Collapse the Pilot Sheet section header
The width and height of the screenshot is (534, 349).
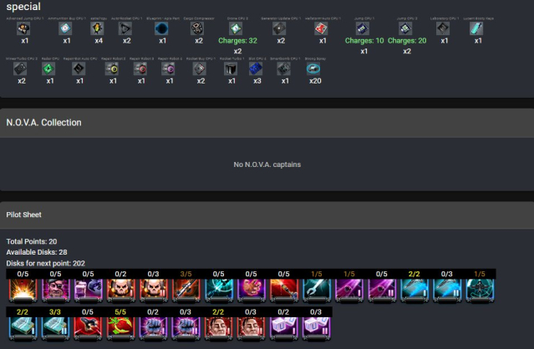(267, 215)
